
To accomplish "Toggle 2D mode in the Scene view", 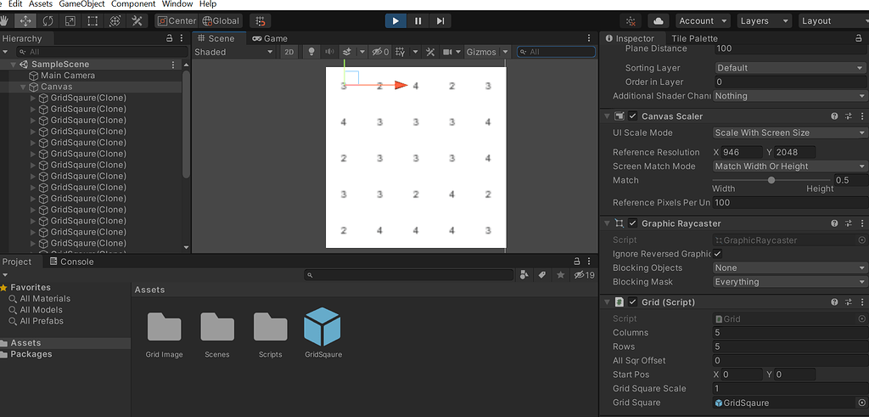I will [x=289, y=52].
